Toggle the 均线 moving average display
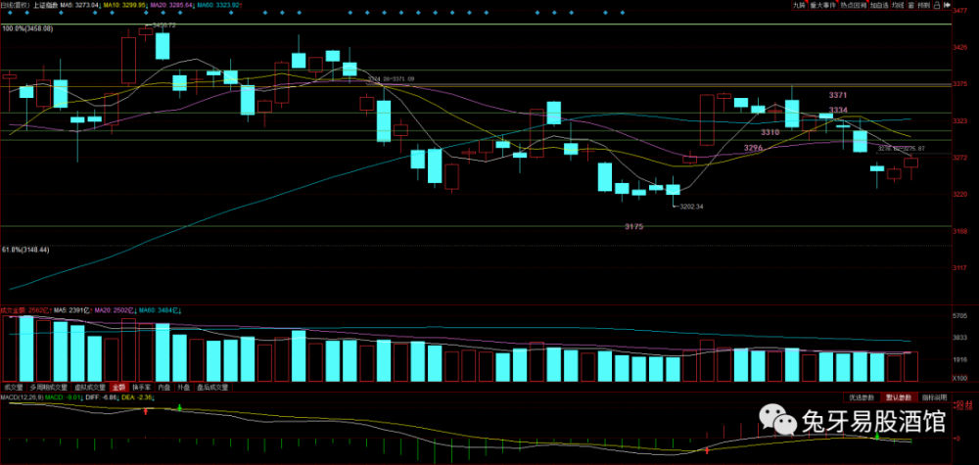 pyautogui.click(x=898, y=5)
